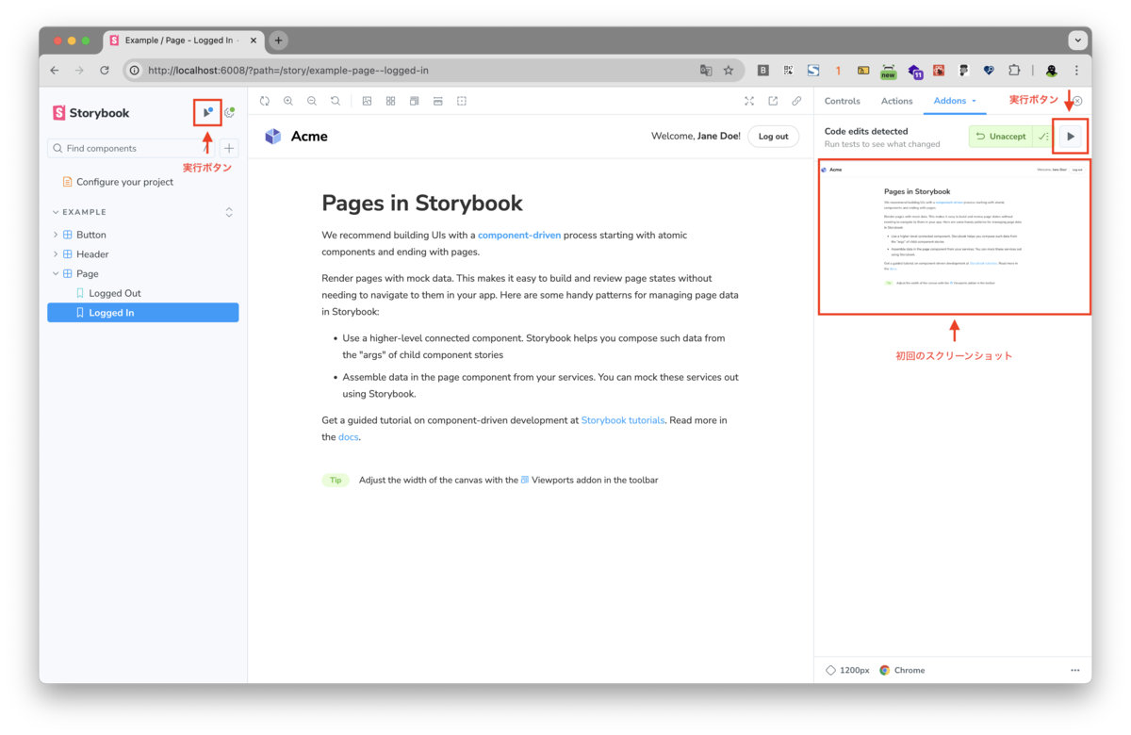Click the blue S extension icon
This screenshot has height=735, width=1131.
(x=812, y=70)
